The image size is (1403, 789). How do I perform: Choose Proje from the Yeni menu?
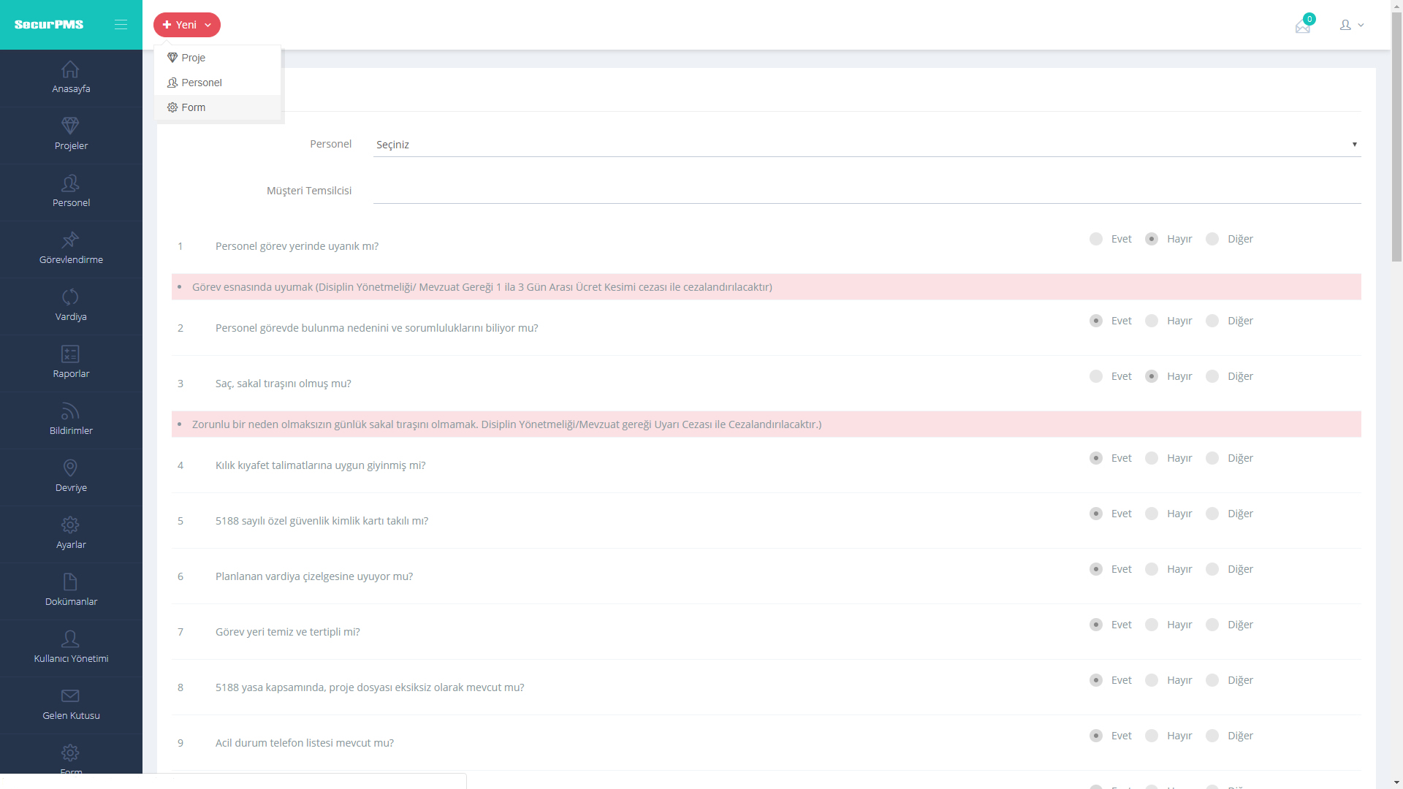click(x=193, y=58)
